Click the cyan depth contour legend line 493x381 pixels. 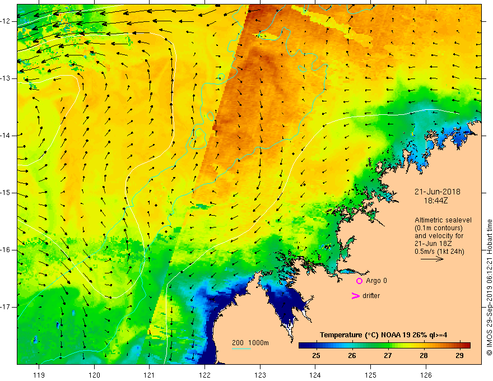[241, 349]
